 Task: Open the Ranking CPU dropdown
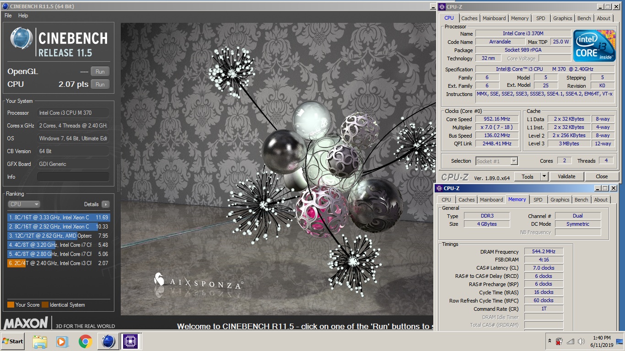tap(24, 204)
